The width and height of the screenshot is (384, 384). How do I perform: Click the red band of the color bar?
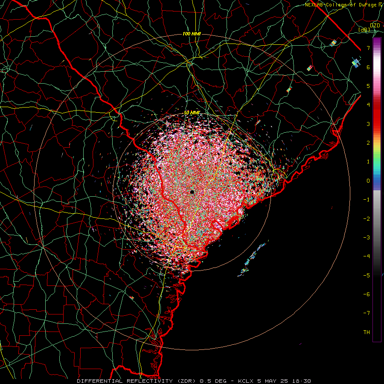(x=377, y=115)
